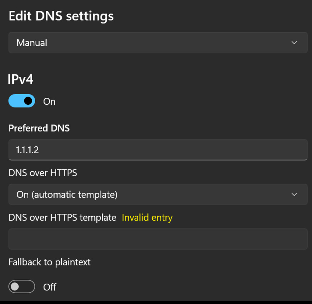Image resolution: width=312 pixels, height=304 pixels.
Task: Click the "DNS over HTTPS template" label
Action: point(62,218)
